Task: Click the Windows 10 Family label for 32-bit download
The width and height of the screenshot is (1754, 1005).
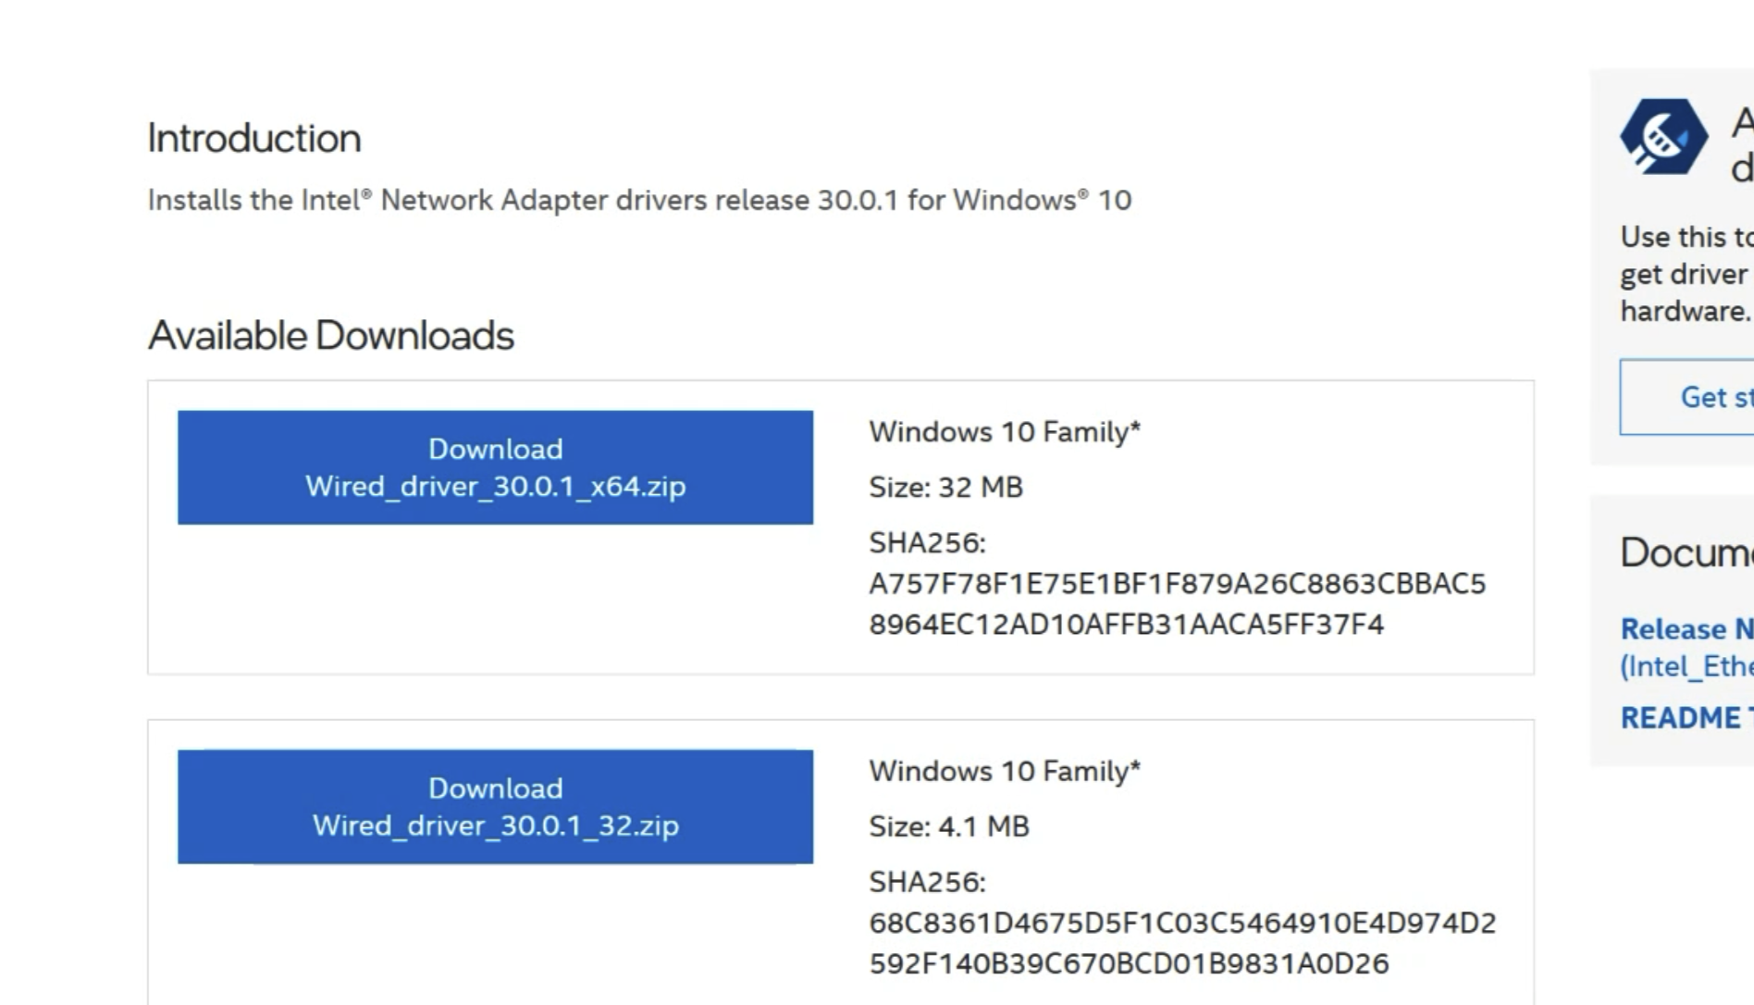Action: [1004, 769]
